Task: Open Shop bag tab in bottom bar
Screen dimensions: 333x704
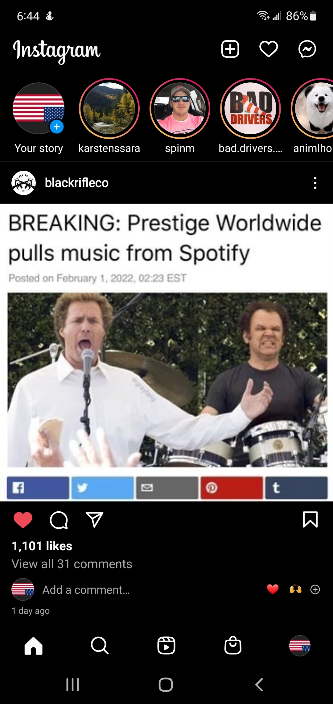Action: [233, 645]
